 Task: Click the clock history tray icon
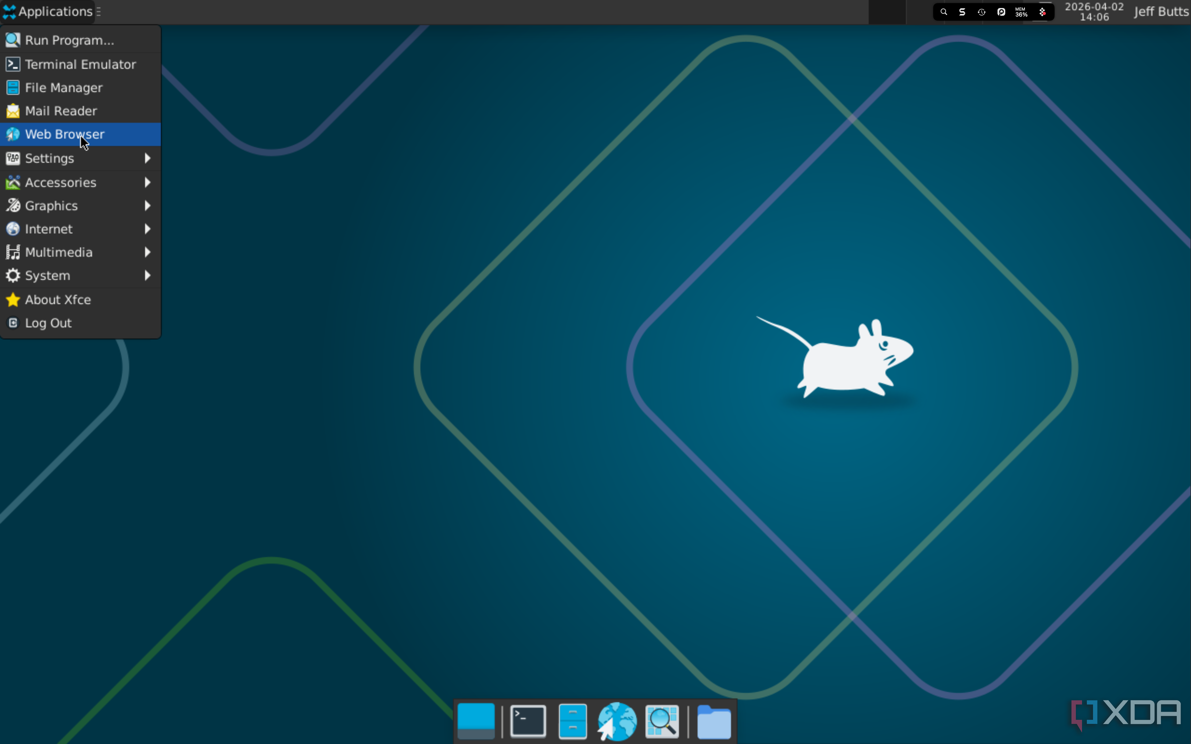pyautogui.click(x=981, y=12)
